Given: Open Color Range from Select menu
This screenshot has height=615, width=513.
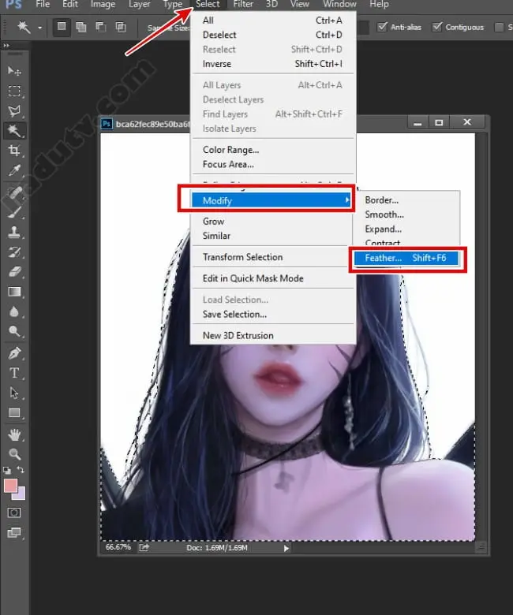Looking at the screenshot, I should tap(272, 150).
